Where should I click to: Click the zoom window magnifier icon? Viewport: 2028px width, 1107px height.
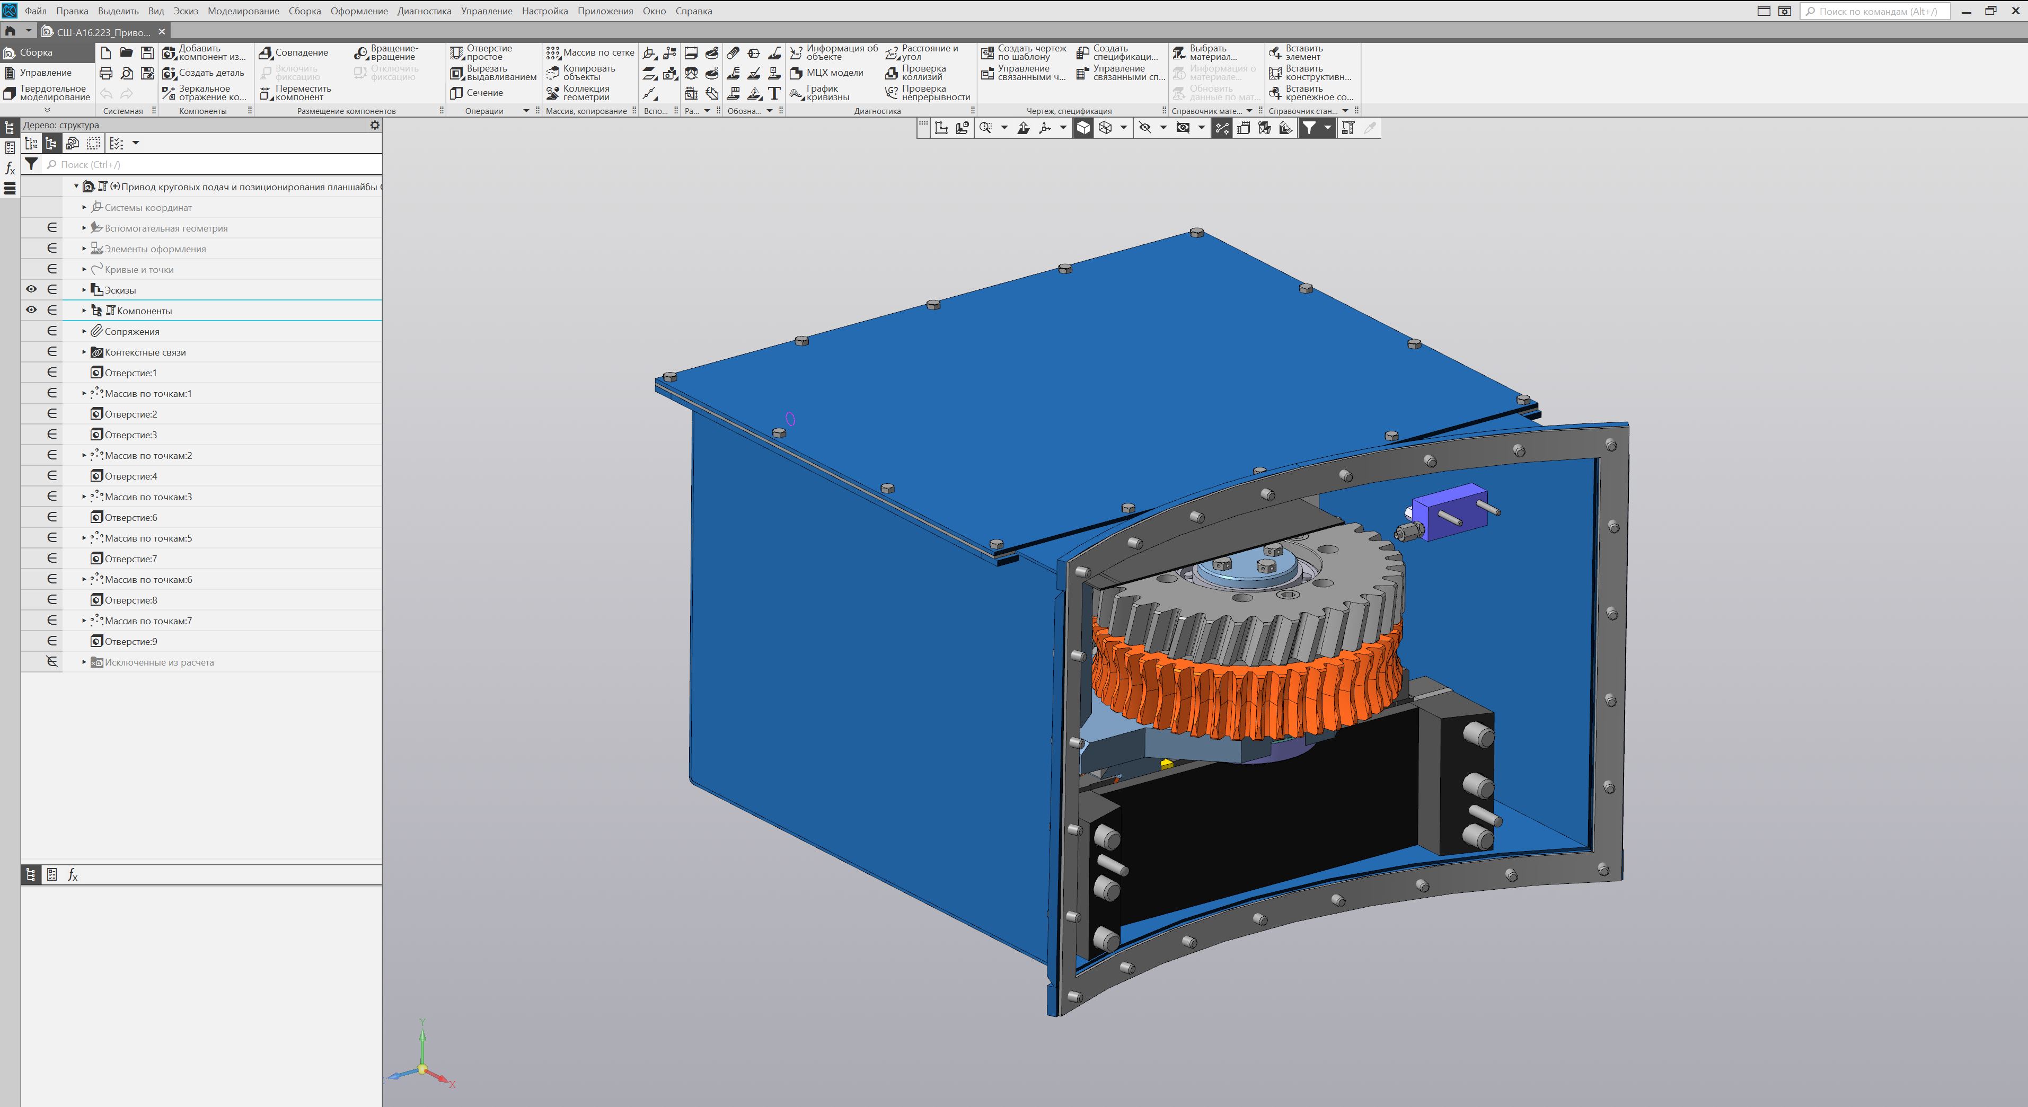tap(985, 128)
